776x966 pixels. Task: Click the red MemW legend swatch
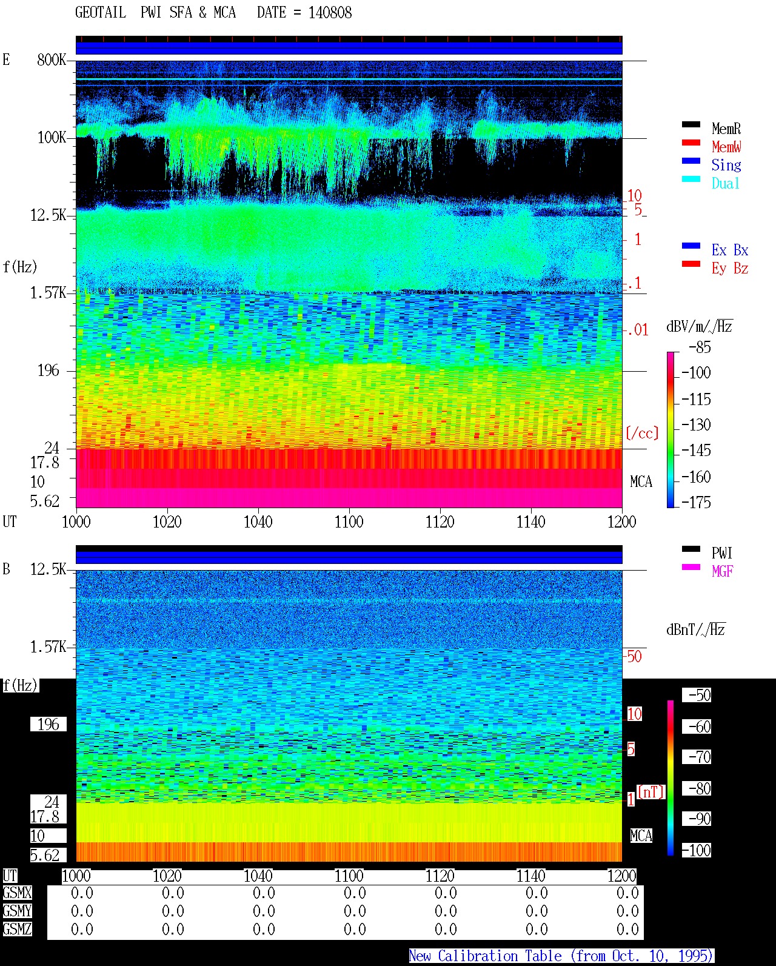coord(691,143)
